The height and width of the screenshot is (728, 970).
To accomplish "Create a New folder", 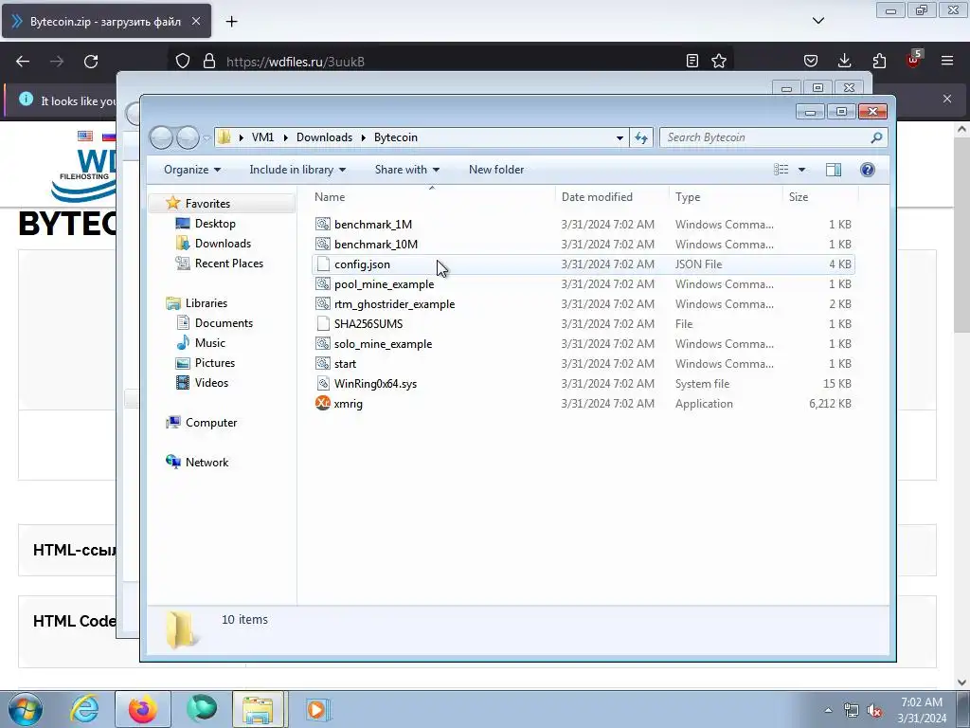I will point(496,170).
